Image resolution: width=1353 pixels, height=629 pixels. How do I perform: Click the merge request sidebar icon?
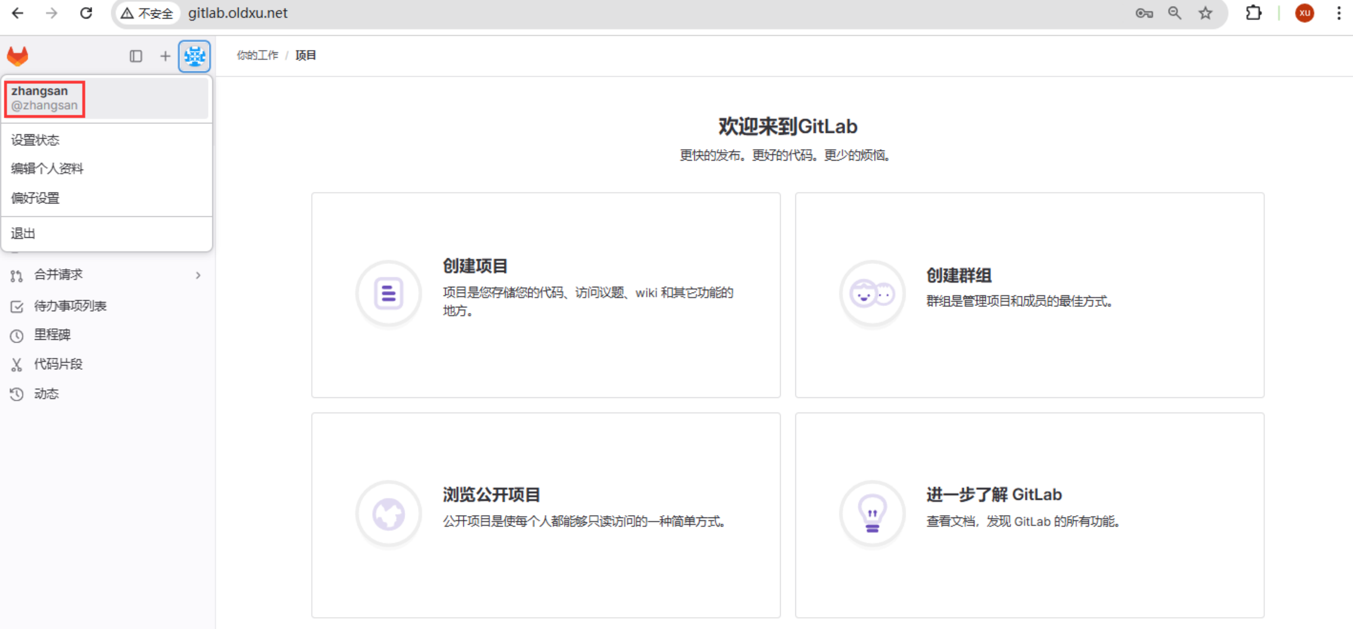coord(16,276)
